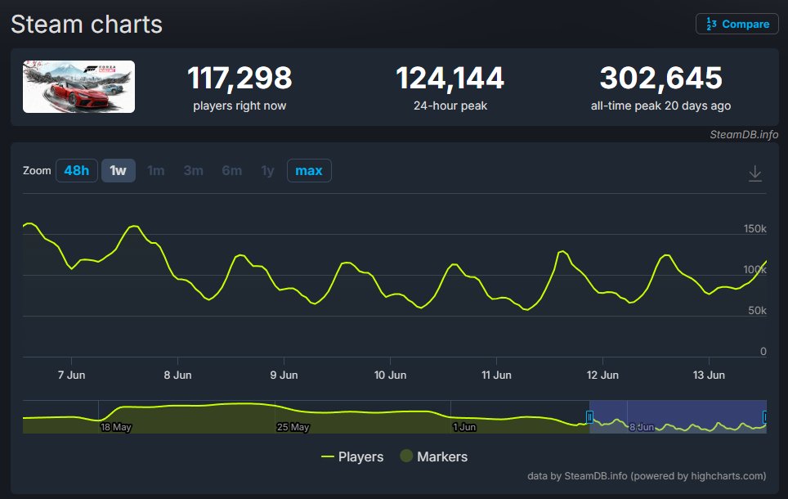
Task: Click the Compare button
Action: (x=737, y=24)
